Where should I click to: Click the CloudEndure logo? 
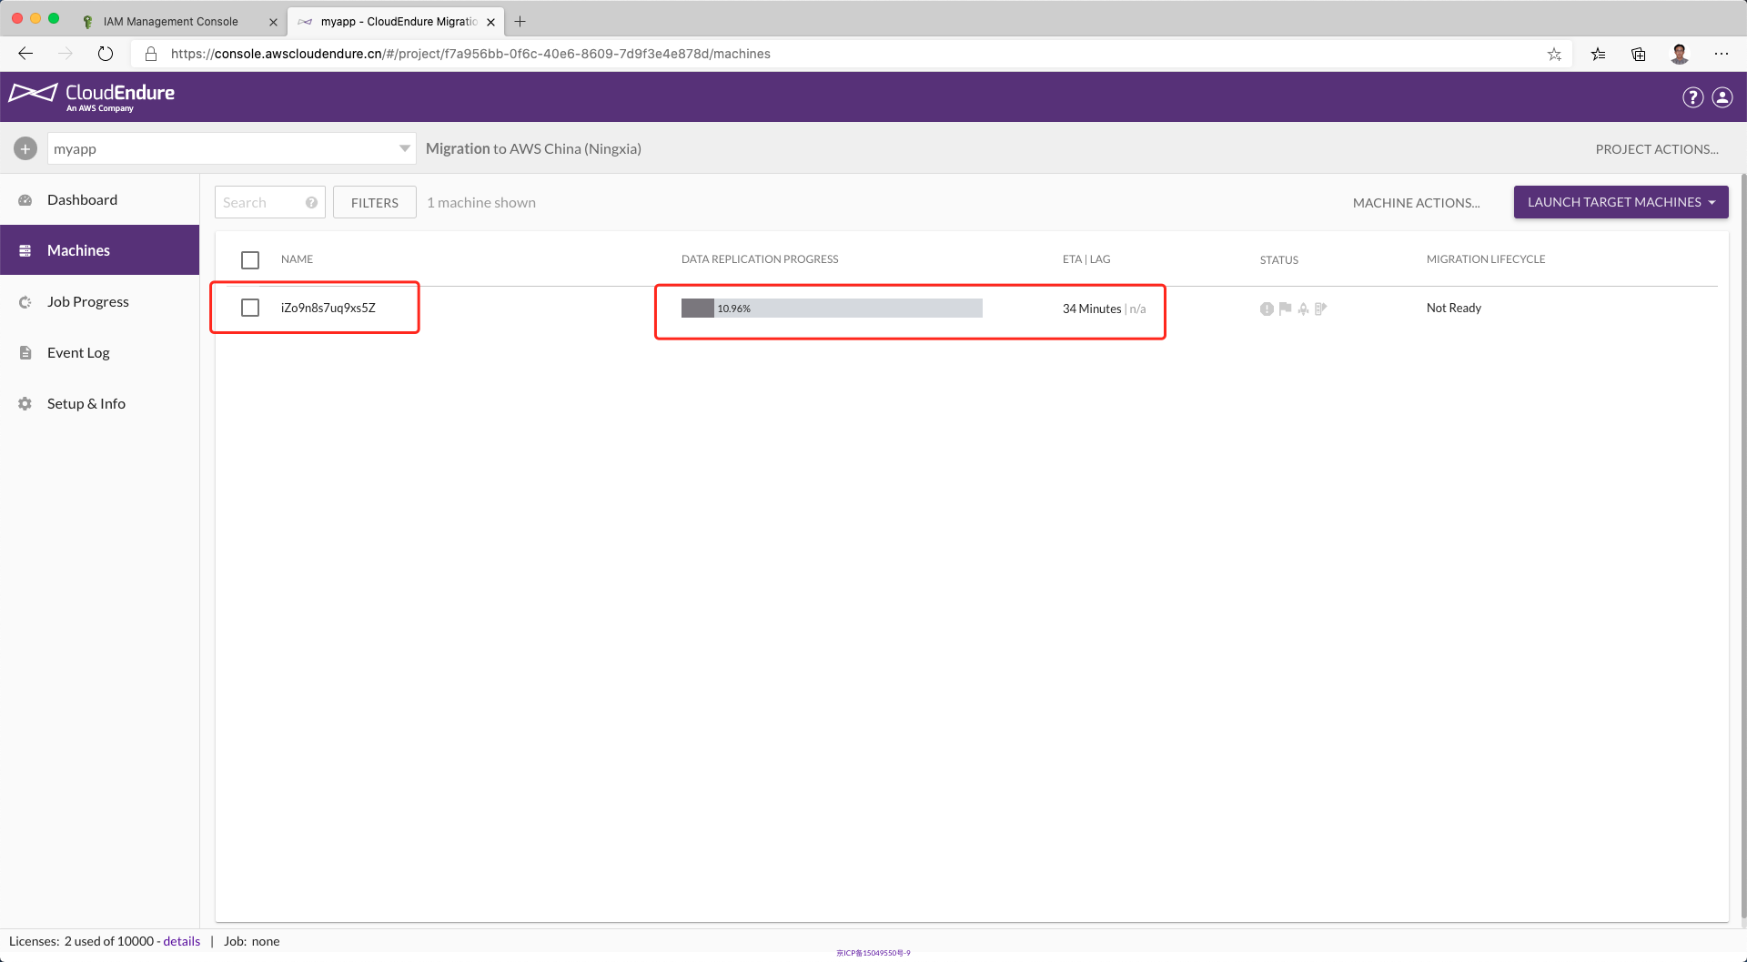(92, 96)
